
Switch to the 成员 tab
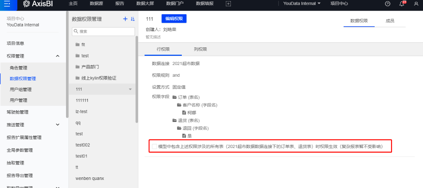click(390, 21)
